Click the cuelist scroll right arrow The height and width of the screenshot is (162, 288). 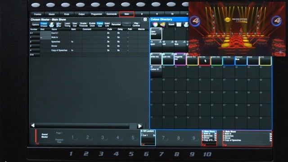pos(140,126)
